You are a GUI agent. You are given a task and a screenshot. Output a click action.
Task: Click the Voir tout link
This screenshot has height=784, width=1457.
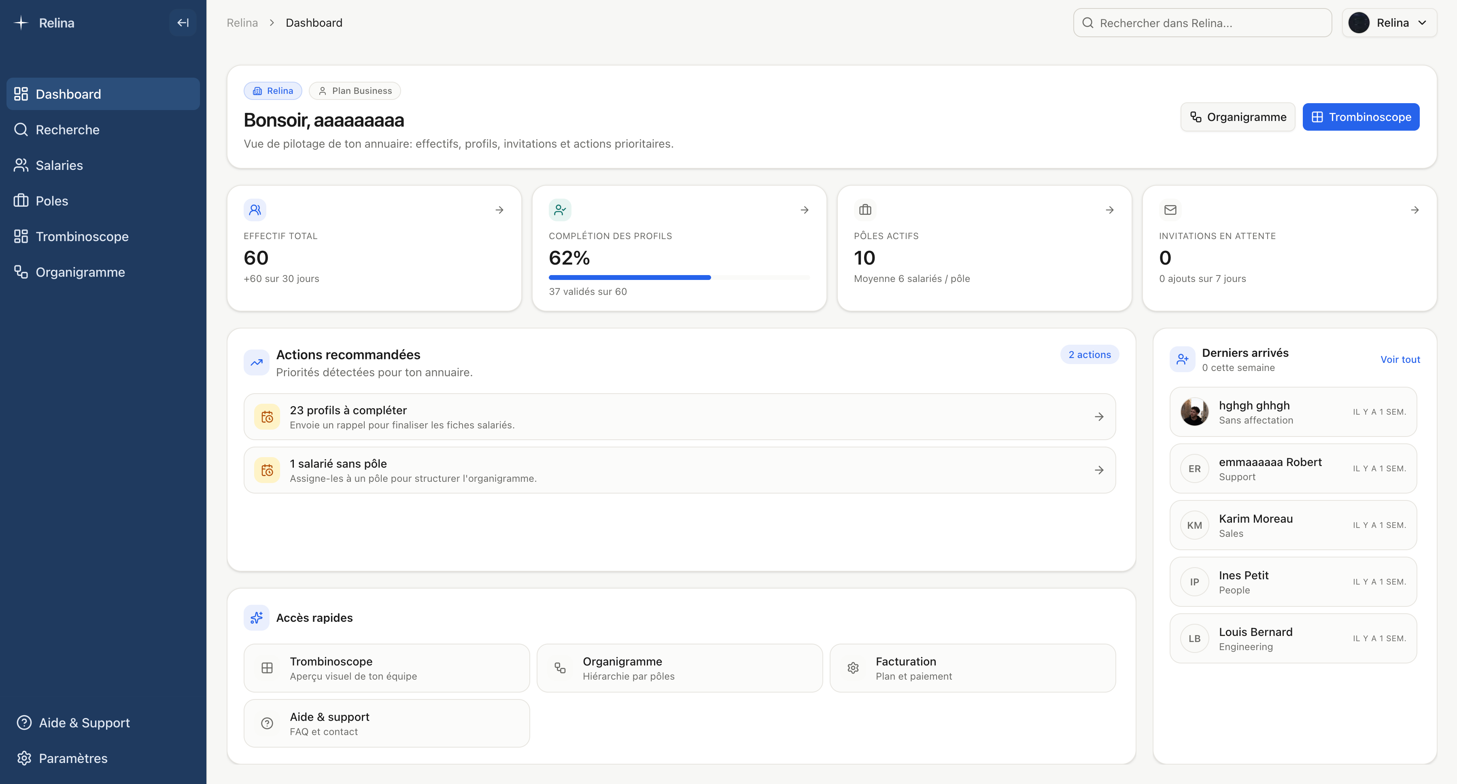pos(1400,360)
